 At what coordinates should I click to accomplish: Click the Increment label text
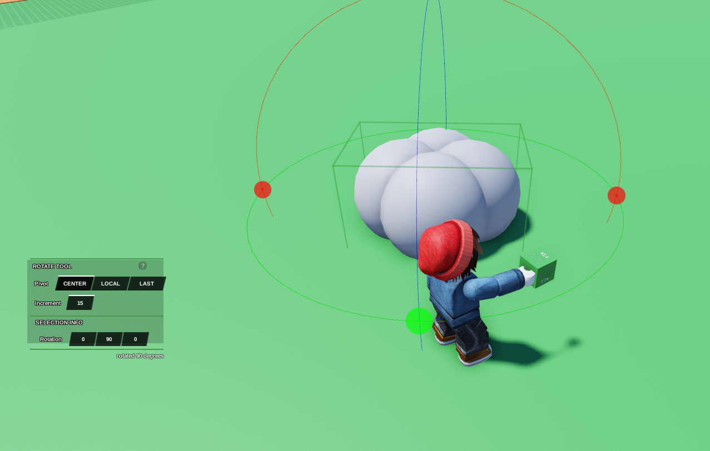[x=48, y=303]
